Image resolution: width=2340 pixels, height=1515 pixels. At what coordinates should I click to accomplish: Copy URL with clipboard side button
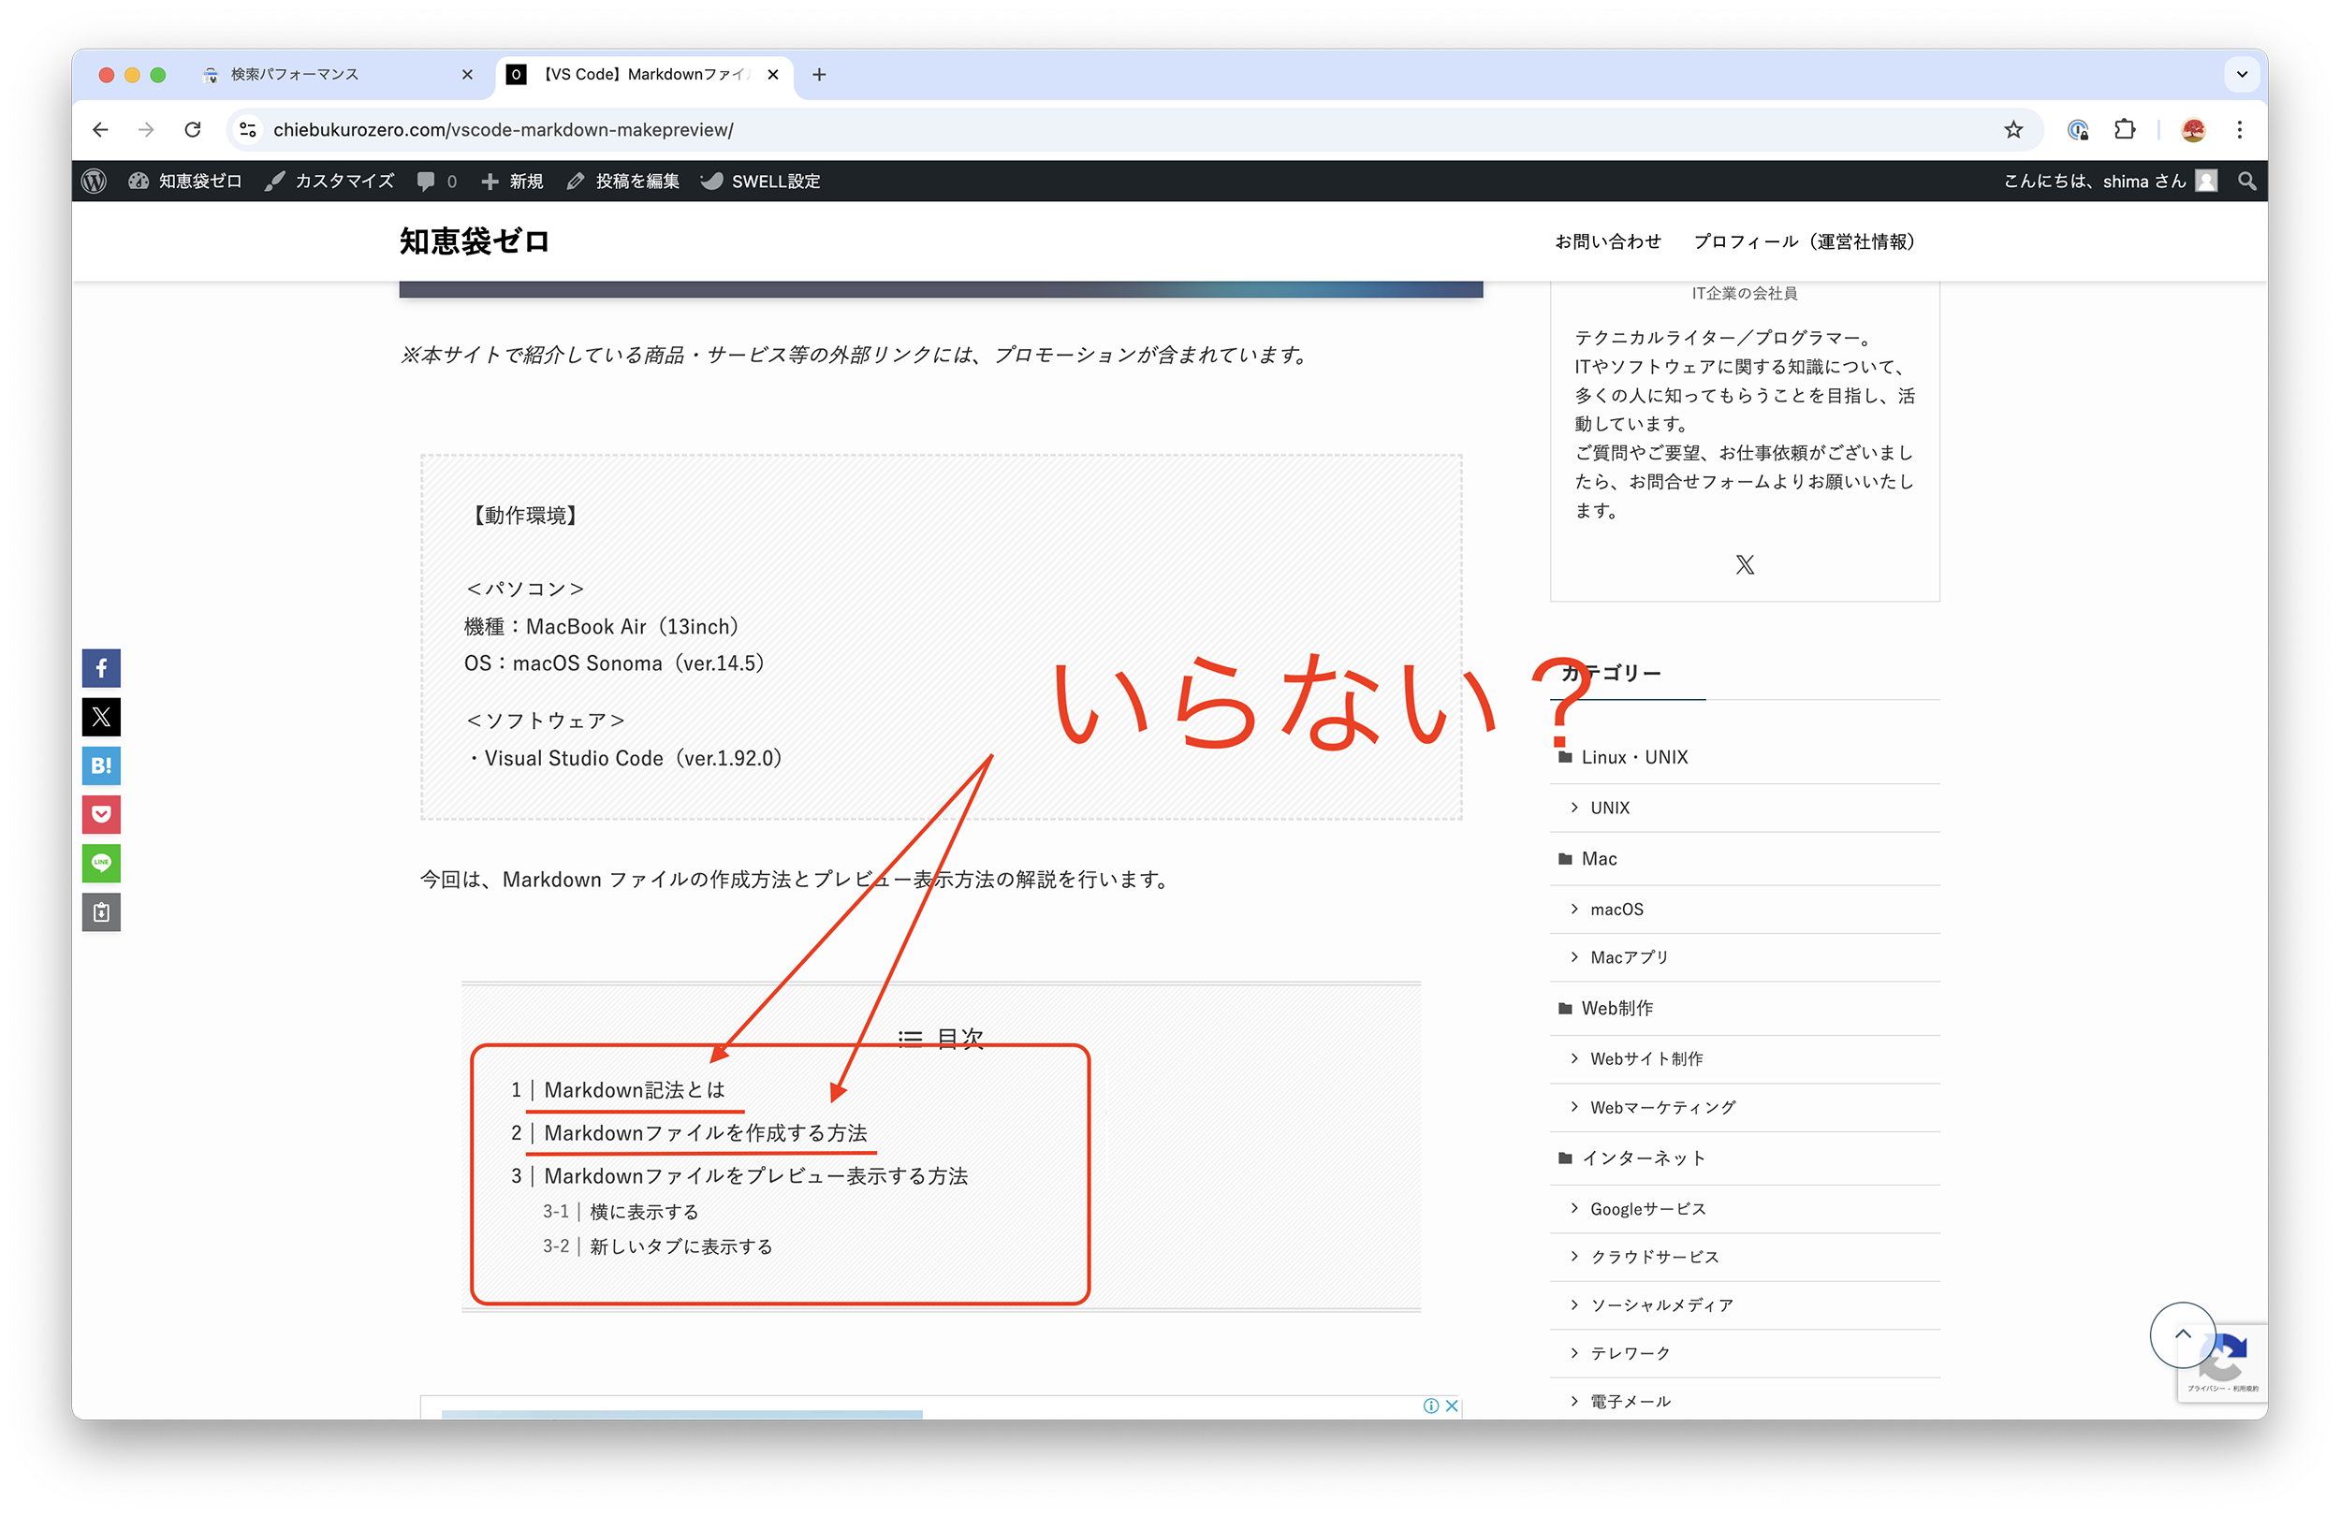(101, 912)
